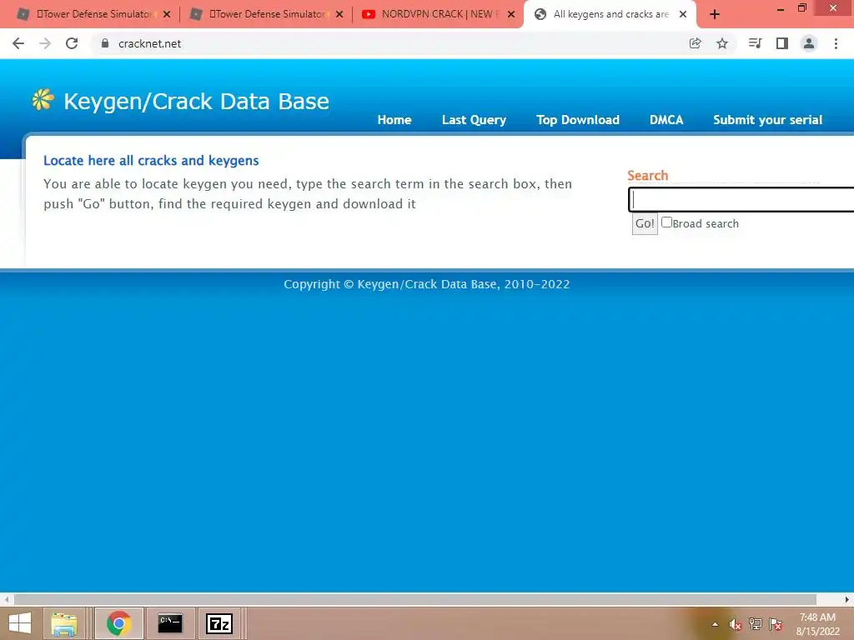Open the Action Center flag icon
The image size is (854, 640).
pyautogui.click(x=776, y=624)
